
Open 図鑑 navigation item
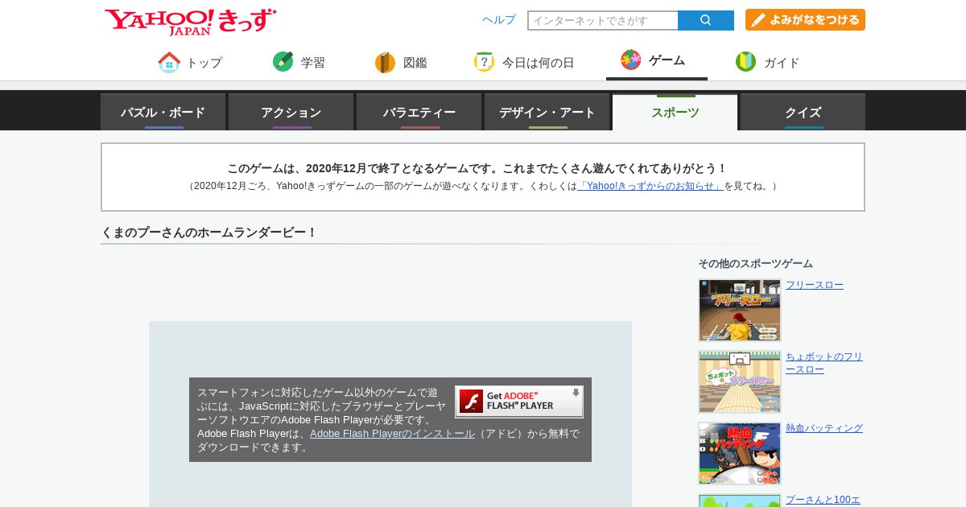401,62
